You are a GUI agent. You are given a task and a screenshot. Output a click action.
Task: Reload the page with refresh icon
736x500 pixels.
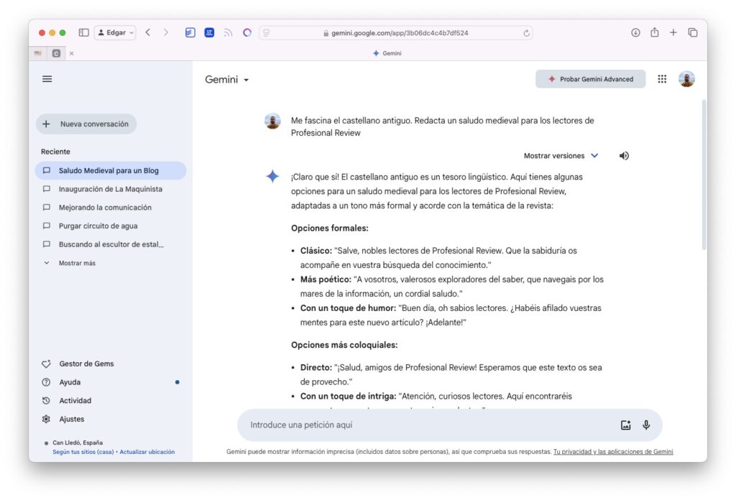(x=526, y=33)
